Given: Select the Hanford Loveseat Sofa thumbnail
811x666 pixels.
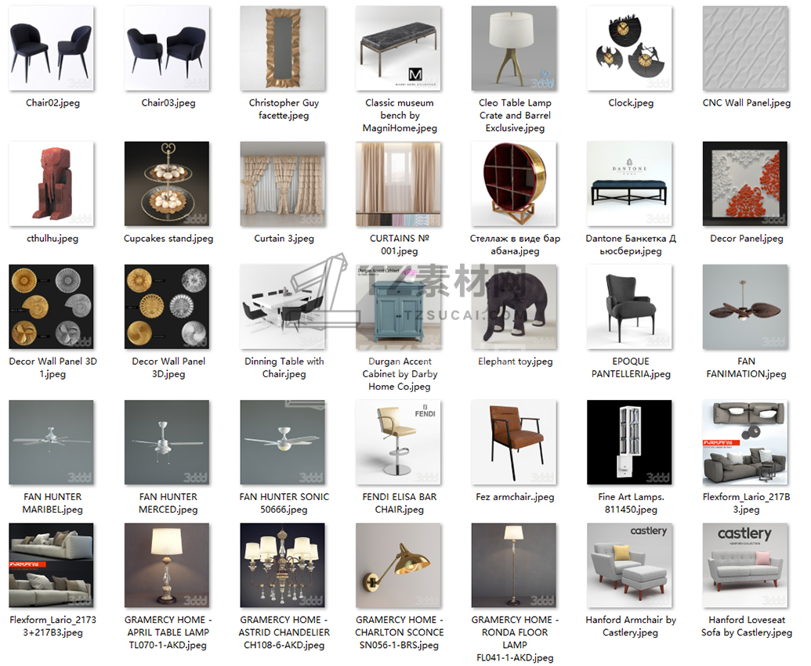Looking at the screenshot, I should 745,565.
